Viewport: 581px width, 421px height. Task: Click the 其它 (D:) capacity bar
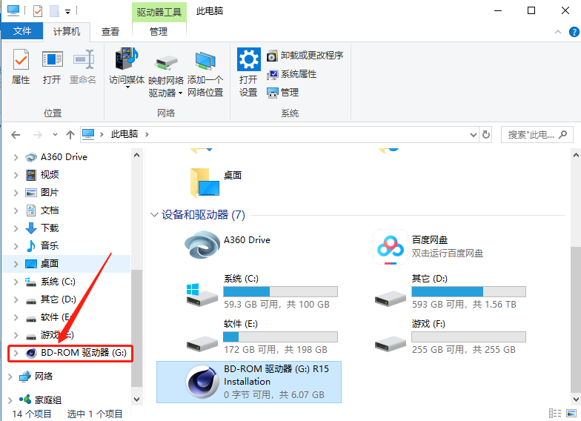coord(468,292)
